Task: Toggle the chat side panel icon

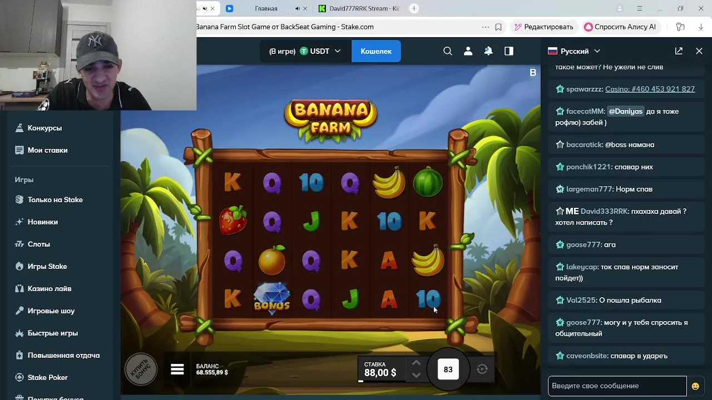Action: click(509, 51)
